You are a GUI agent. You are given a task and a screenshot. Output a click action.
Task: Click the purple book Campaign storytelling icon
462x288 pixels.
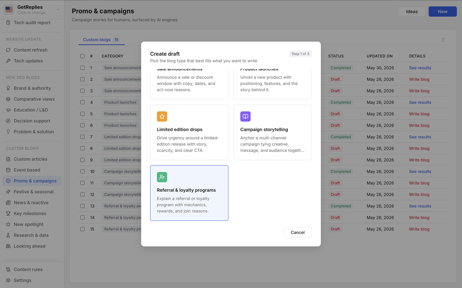point(245,116)
